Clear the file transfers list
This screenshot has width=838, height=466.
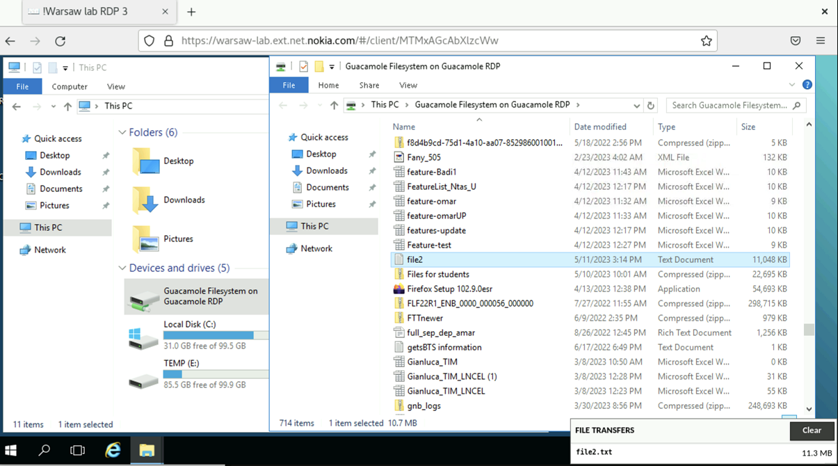click(812, 431)
